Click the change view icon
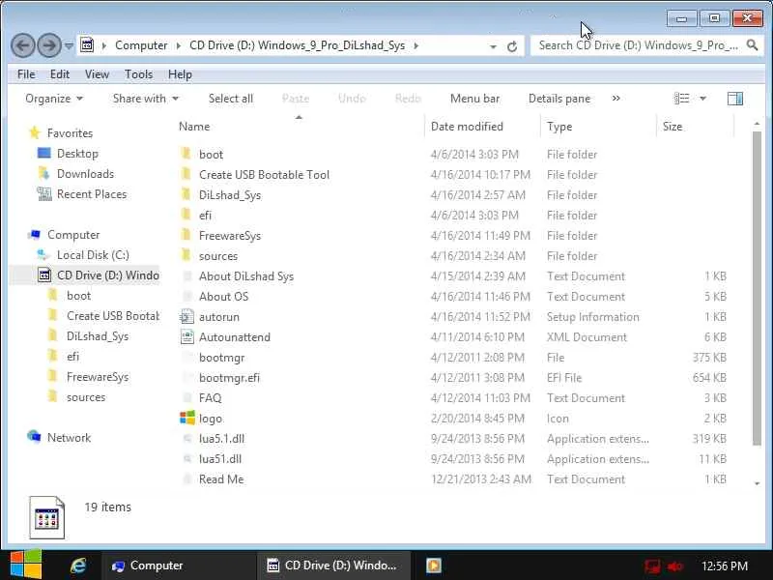Viewport: 773px width, 580px height. (x=682, y=99)
